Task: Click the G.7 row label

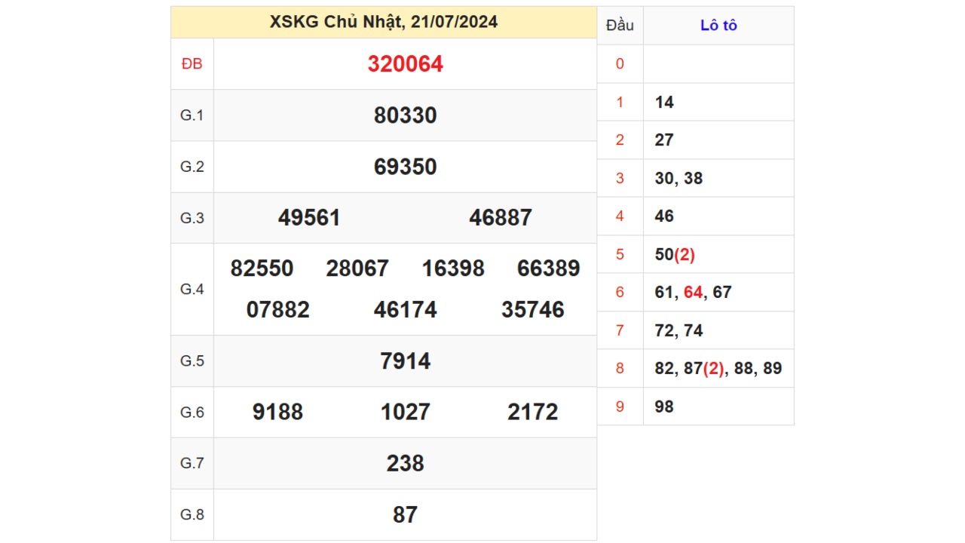Action: coord(192,463)
